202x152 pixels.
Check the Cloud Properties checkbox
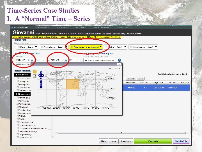17,125
